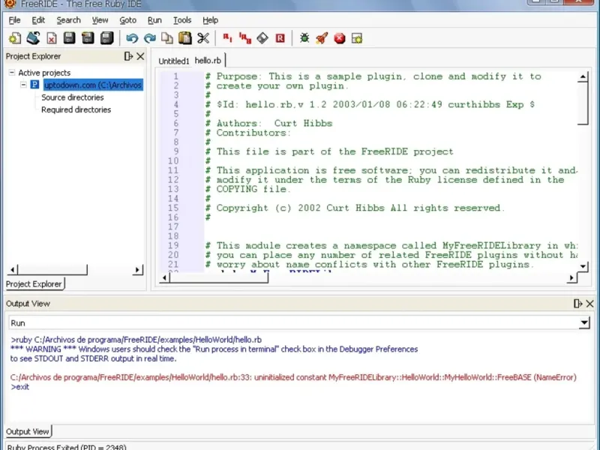Collapse the uptodown.com project node

tap(23, 85)
